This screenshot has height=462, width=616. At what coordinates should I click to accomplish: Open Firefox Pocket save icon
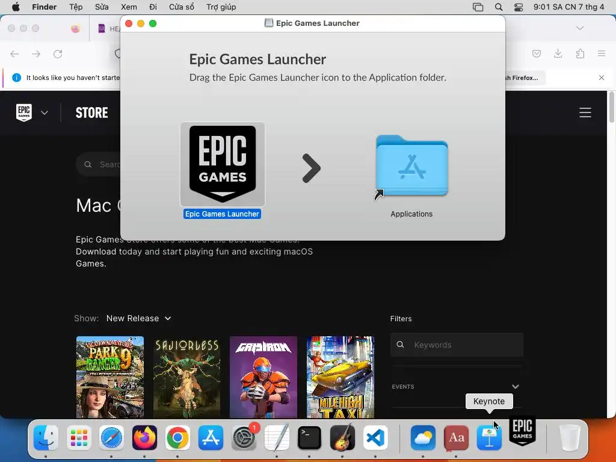(536, 54)
